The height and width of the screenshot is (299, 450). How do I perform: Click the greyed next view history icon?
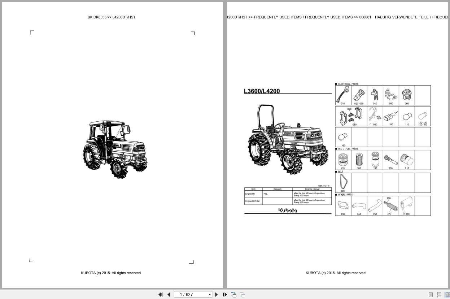pos(242,295)
